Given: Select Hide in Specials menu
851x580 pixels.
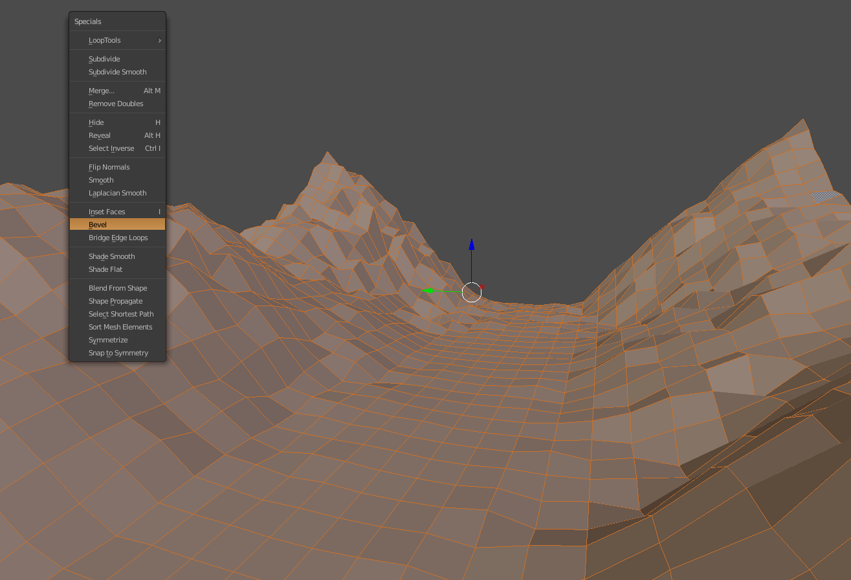Looking at the screenshot, I should pos(117,122).
